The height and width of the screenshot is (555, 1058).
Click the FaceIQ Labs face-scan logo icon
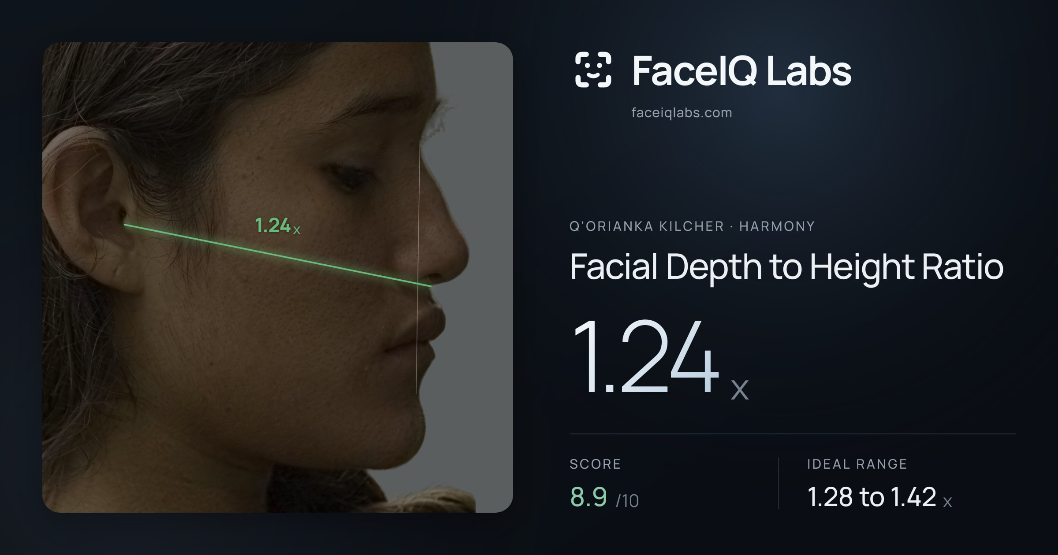tap(593, 70)
